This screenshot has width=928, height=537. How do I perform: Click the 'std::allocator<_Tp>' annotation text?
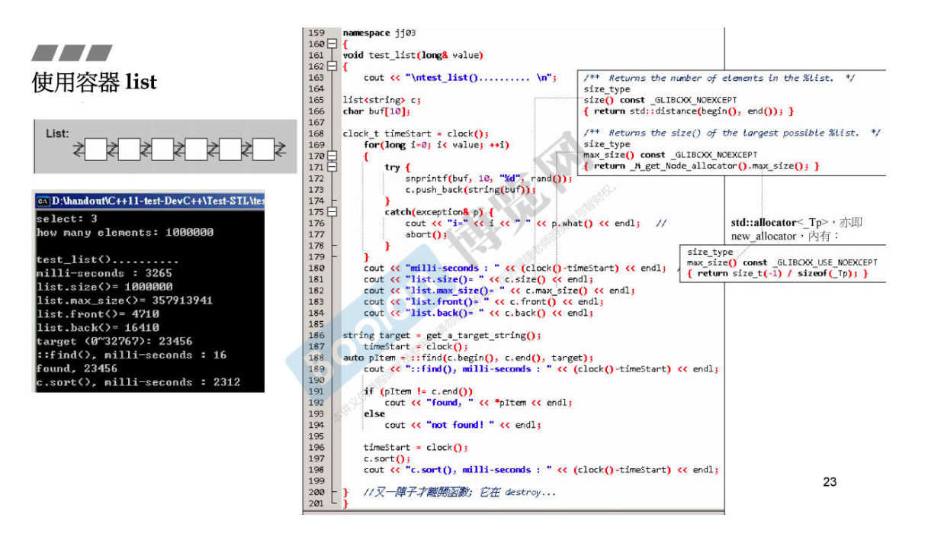[x=779, y=223]
